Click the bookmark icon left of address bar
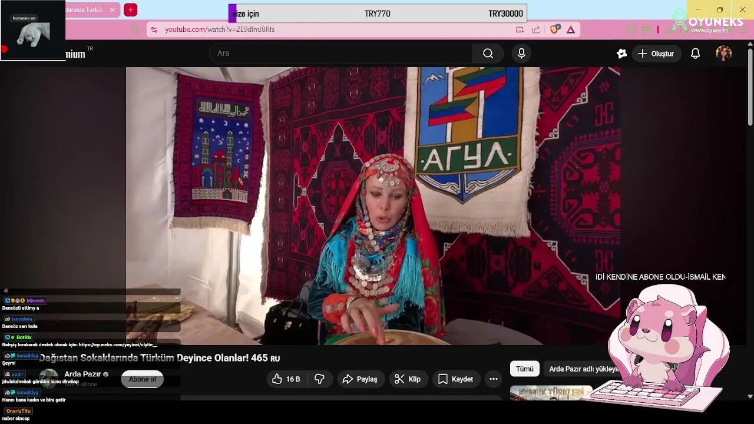 click(x=135, y=29)
